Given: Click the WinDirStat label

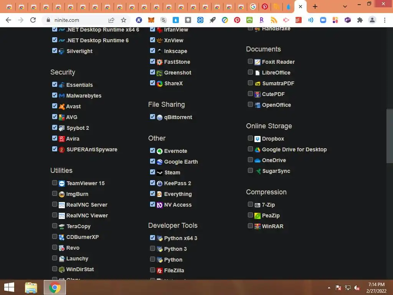Looking at the screenshot, I should [80, 269].
